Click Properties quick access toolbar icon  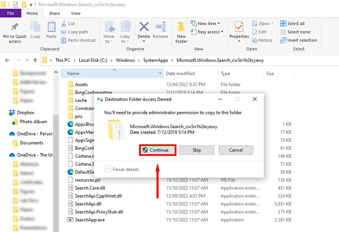pos(15,4)
